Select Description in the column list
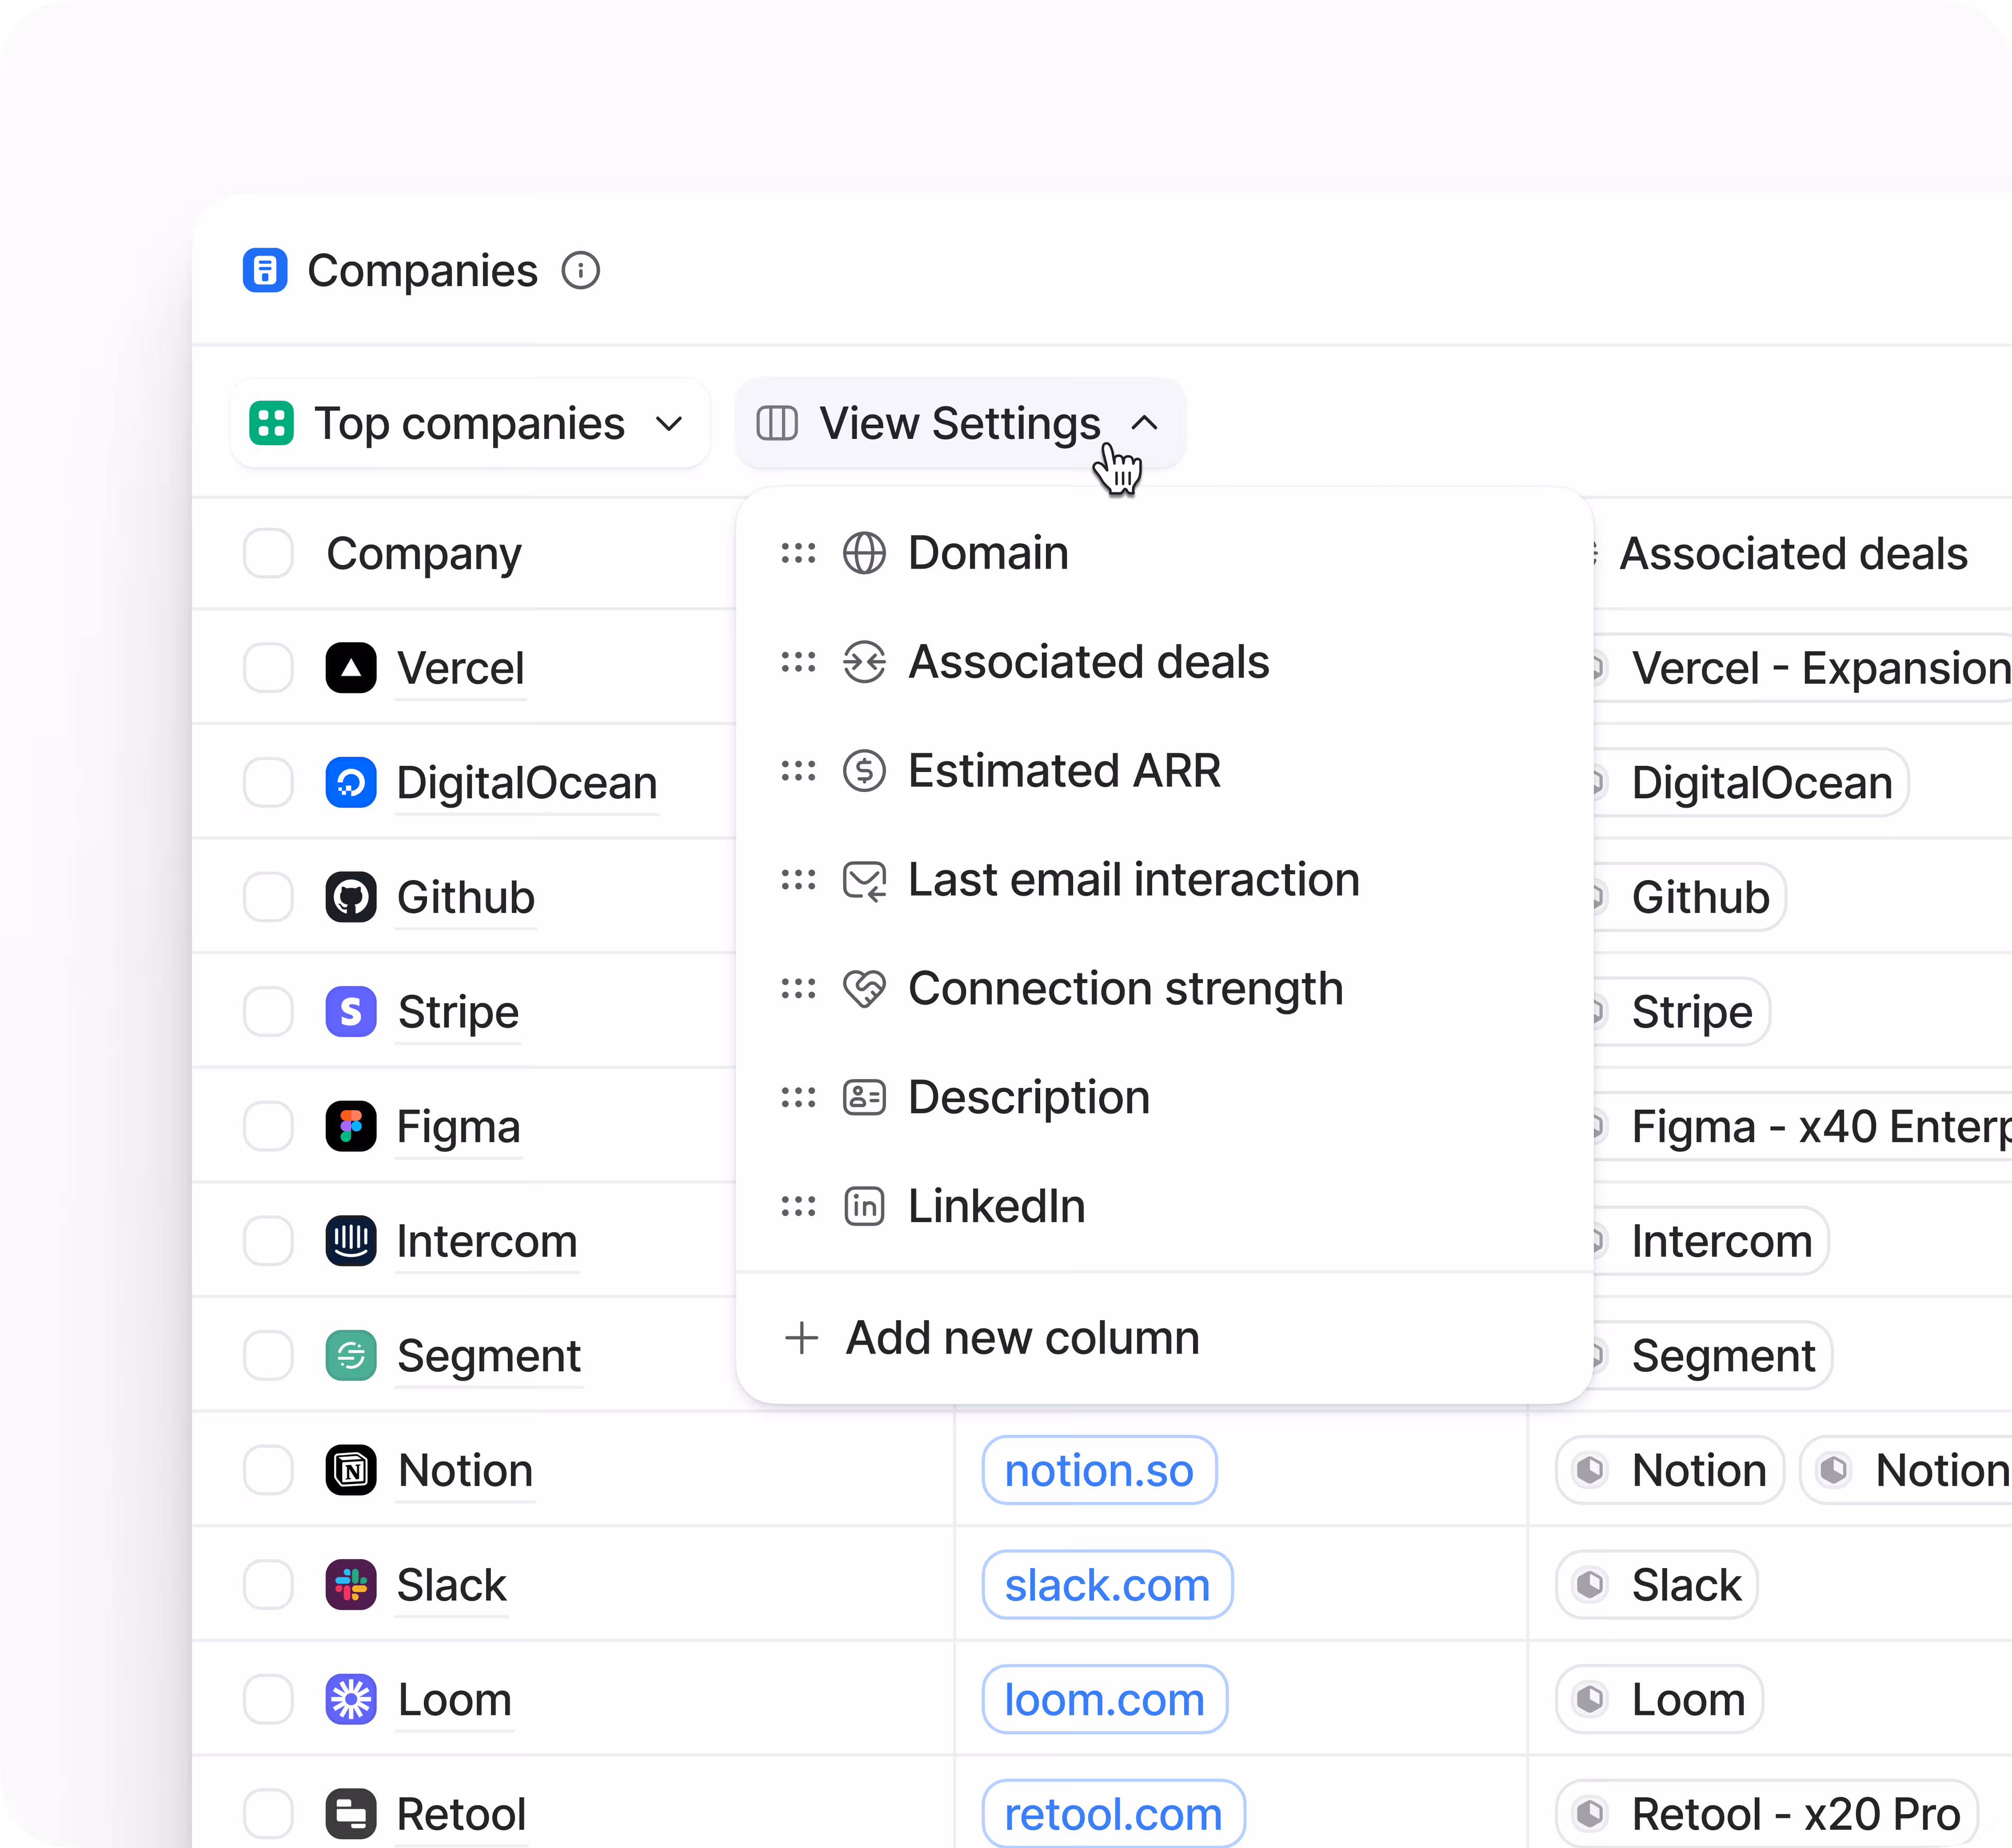The width and height of the screenshot is (2012, 1848). (x=1029, y=1097)
